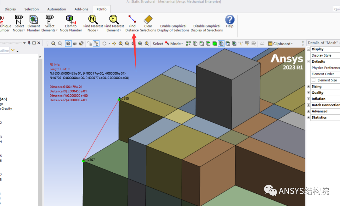340x206 pixels.
Task: Click the Label tool icon
Action: coord(247,43)
